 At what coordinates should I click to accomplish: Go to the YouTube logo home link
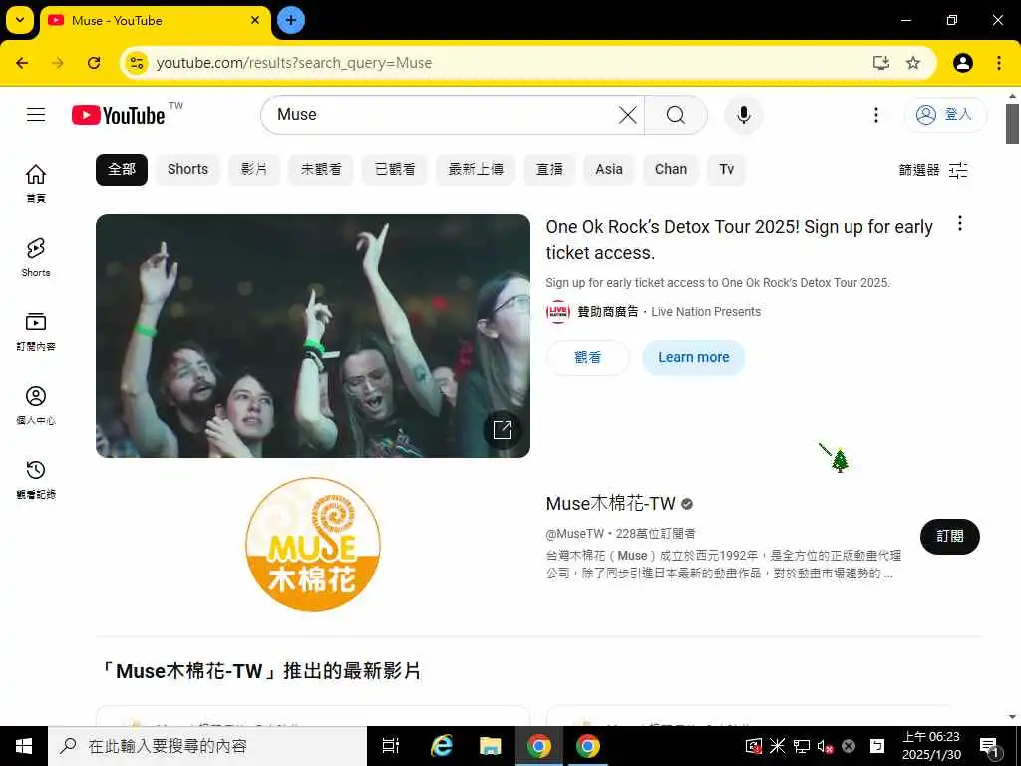click(x=118, y=116)
